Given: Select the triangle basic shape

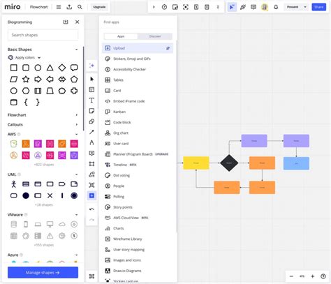Looking at the screenshot, I should coord(50,68).
